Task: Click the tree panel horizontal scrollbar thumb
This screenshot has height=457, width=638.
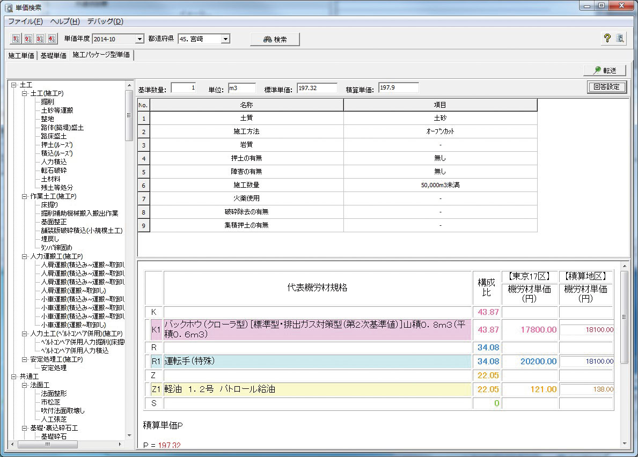Action: (x=48, y=445)
